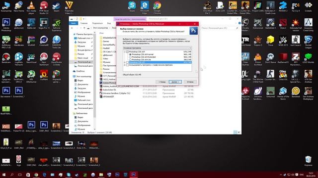Select the Autoclicker-DL file in Explorer
This screenshot has width=318, height=178.
tap(108, 89)
